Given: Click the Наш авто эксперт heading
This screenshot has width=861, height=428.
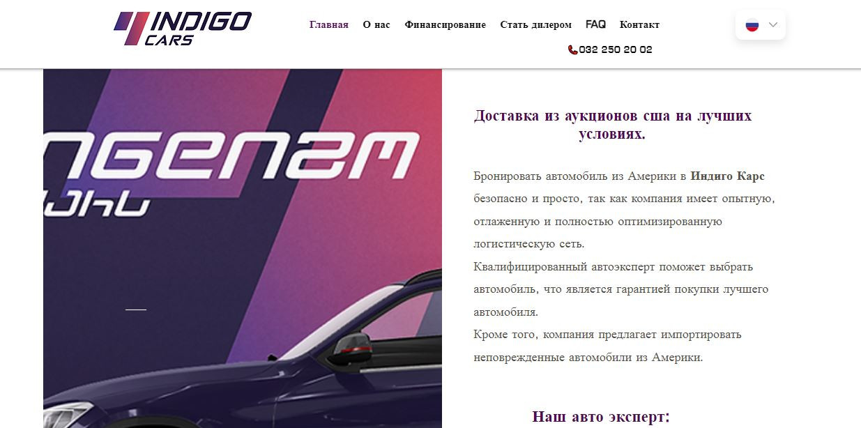Looking at the screenshot, I should (x=601, y=417).
